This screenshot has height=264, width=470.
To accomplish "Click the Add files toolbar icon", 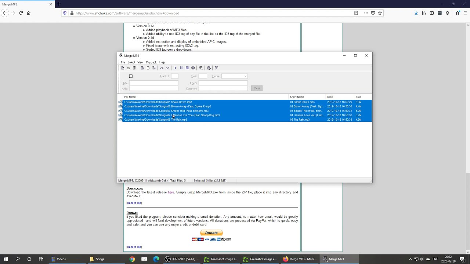I will point(123,68).
